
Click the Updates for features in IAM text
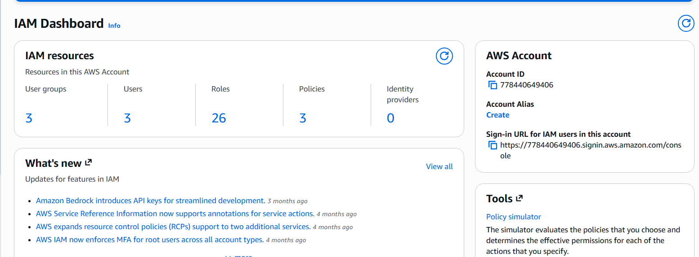point(72,179)
